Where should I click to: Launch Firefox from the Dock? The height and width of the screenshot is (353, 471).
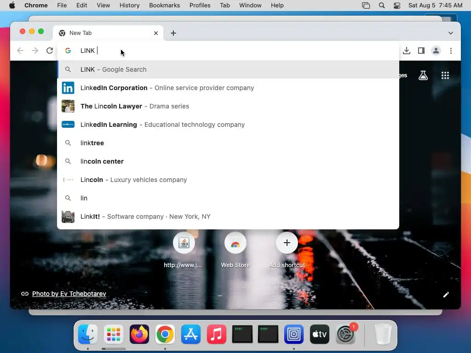[139, 334]
